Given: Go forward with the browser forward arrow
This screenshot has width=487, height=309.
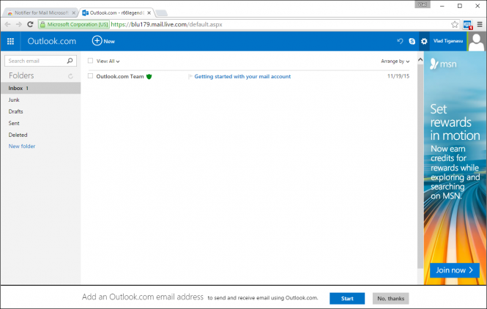Looking at the screenshot, I should click(19, 24).
